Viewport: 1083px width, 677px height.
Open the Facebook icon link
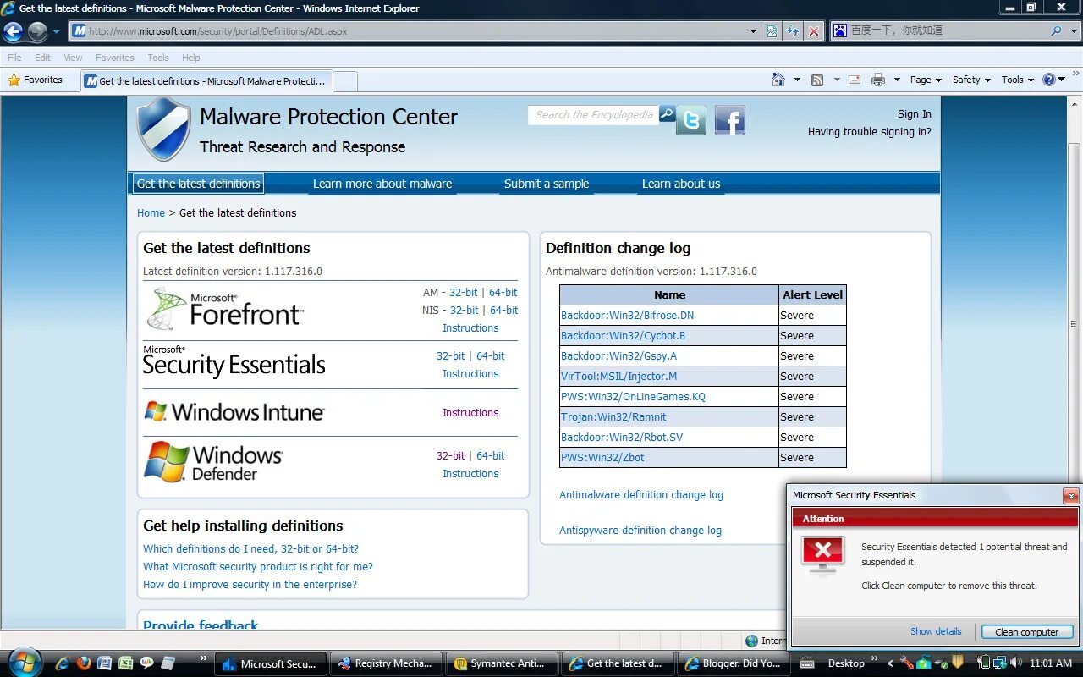730,120
